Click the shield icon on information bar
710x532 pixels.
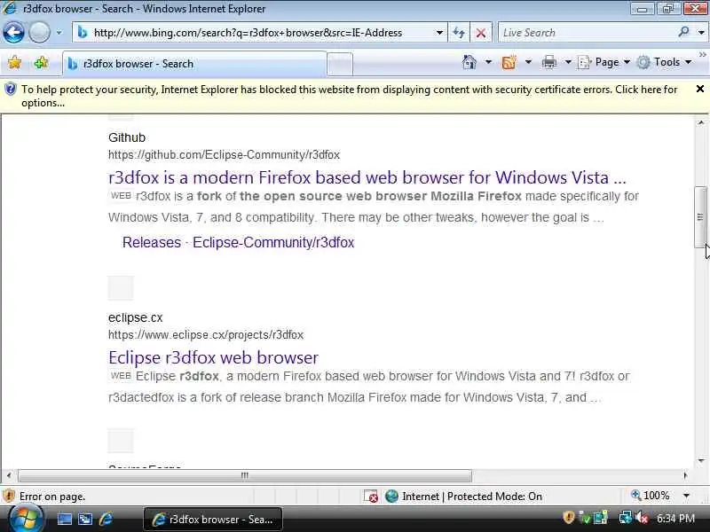pyautogui.click(x=11, y=90)
